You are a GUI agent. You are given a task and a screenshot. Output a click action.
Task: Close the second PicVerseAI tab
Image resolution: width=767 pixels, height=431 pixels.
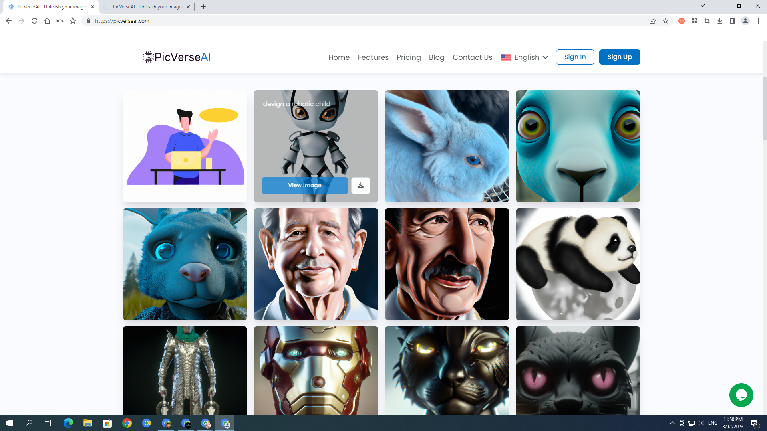pyautogui.click(x=188, y=7)
